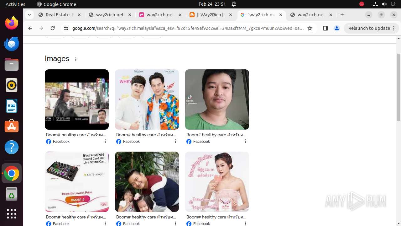The height and width of the screenshot is (226, 401).
Task: Launch LibreOffice Writer from dock
Action: point(12,106)
